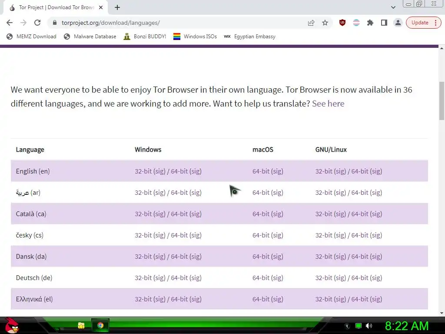Close the Tor Project tab
The image size is (445, 334).
pyautogui.click(x=101, y=7)
